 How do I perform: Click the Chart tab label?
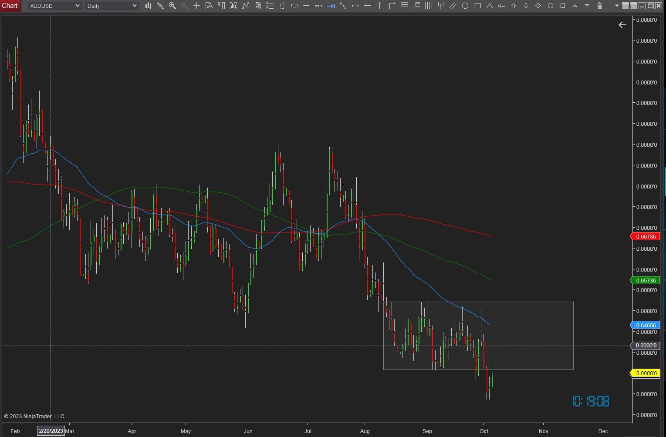pyautogui.click(x=10, y=6)
